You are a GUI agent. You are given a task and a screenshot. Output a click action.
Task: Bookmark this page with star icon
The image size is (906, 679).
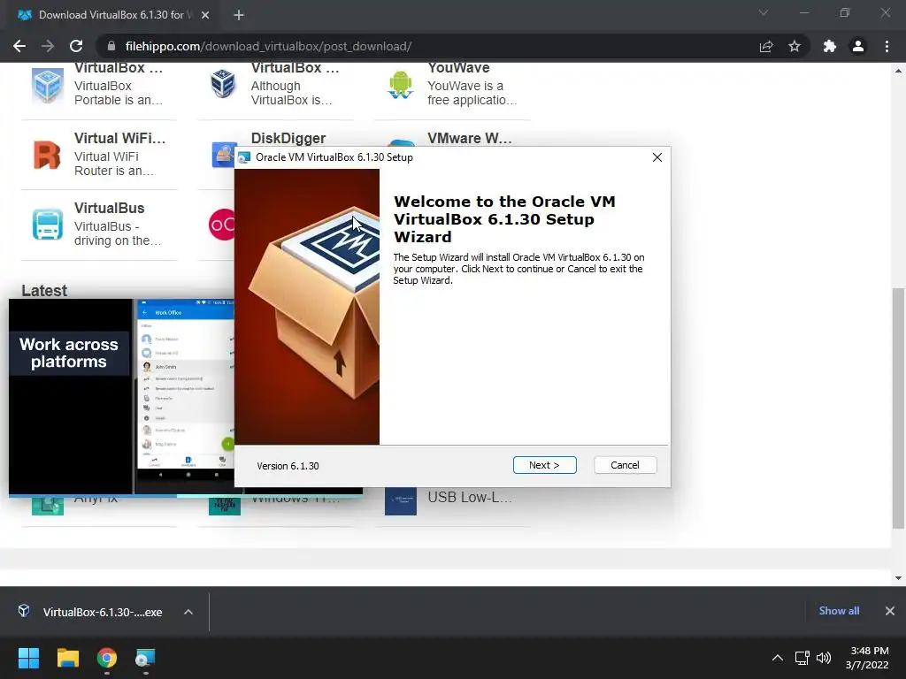pos(795,46)
